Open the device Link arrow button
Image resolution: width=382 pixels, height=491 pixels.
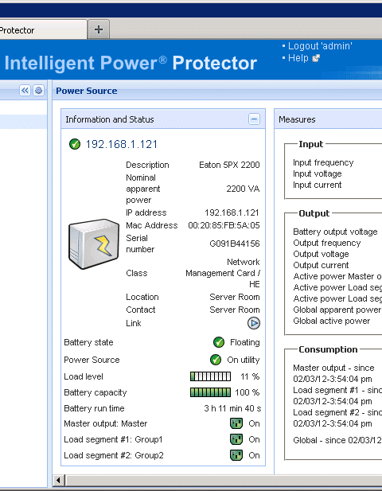pos(254,323)
